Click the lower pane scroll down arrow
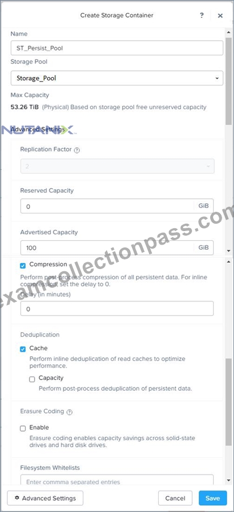Image resolution: width=234 pixels, height=512 pixels. tap(228, 480)
